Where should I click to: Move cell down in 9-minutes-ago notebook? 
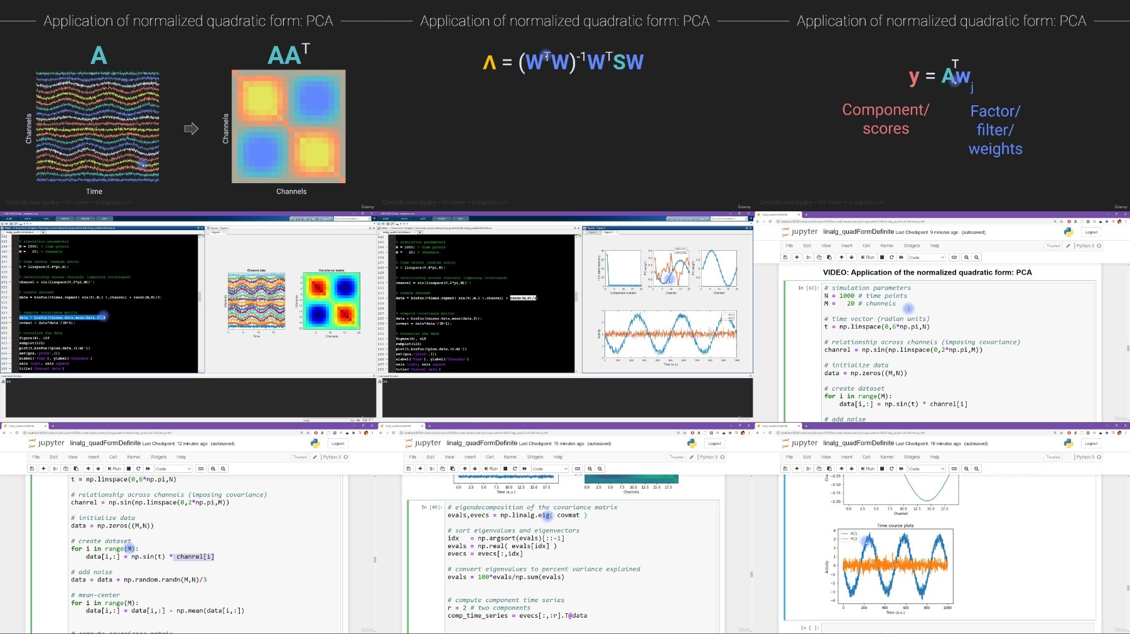851,257
